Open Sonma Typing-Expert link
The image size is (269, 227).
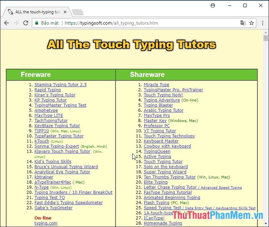(56, 146)
